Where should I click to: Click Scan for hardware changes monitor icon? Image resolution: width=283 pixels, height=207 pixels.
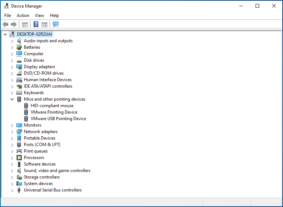click(56, 24)
